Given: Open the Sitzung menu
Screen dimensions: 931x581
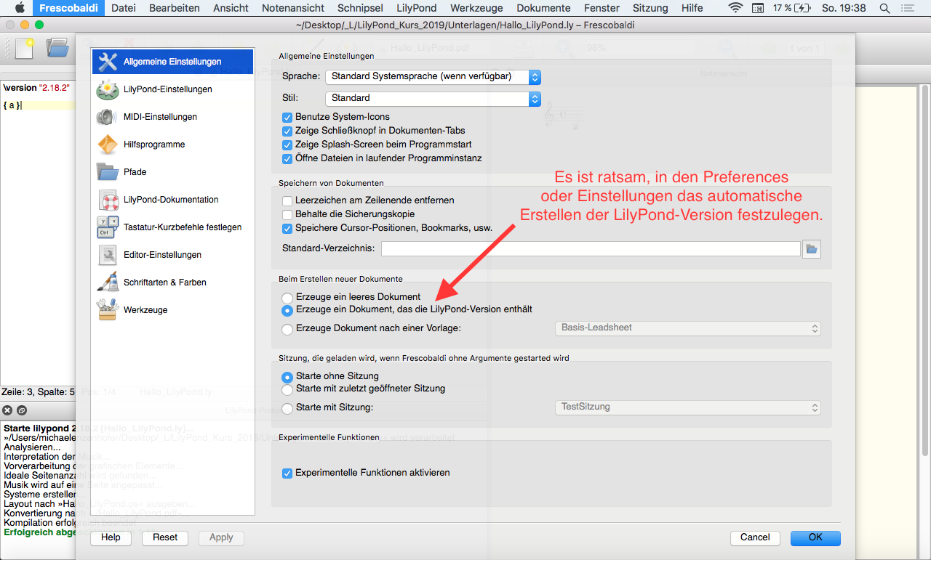Looking at the screenshot, I should coord(650,8).
